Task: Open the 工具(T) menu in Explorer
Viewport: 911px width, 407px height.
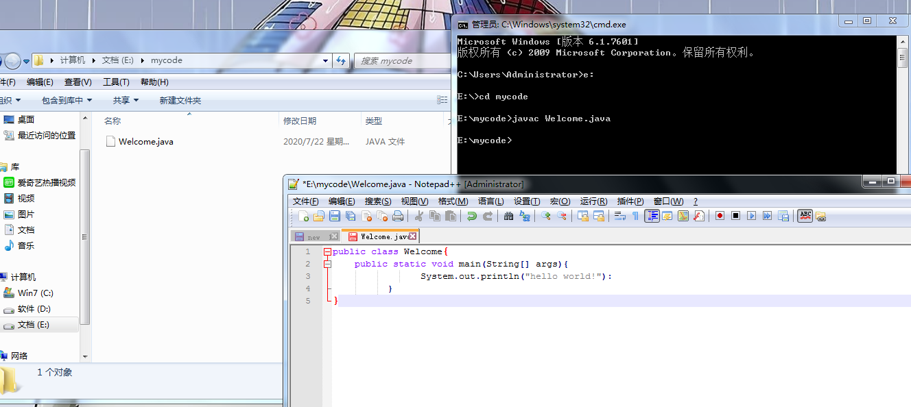Action: tap(116, 82)
